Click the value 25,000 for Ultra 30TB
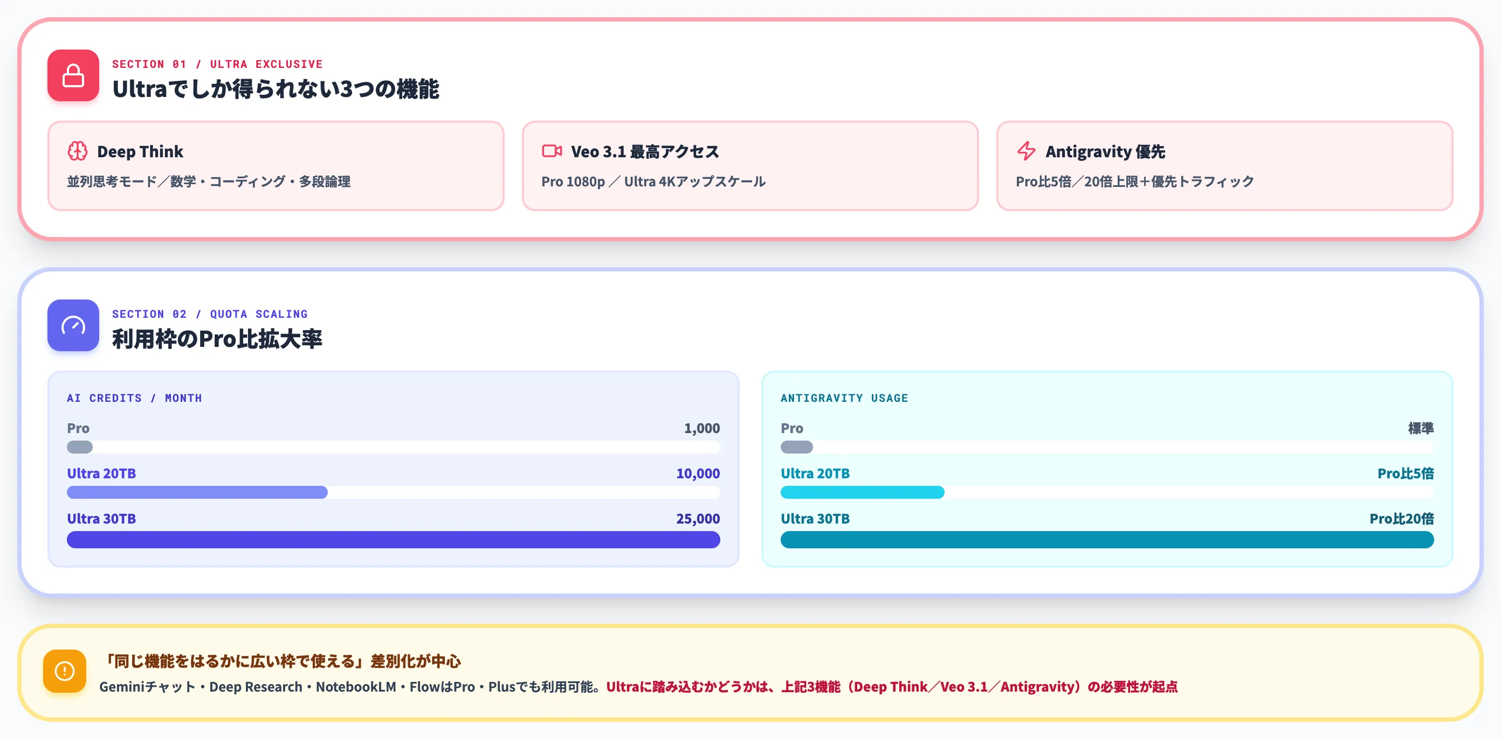 pos(698,519)
